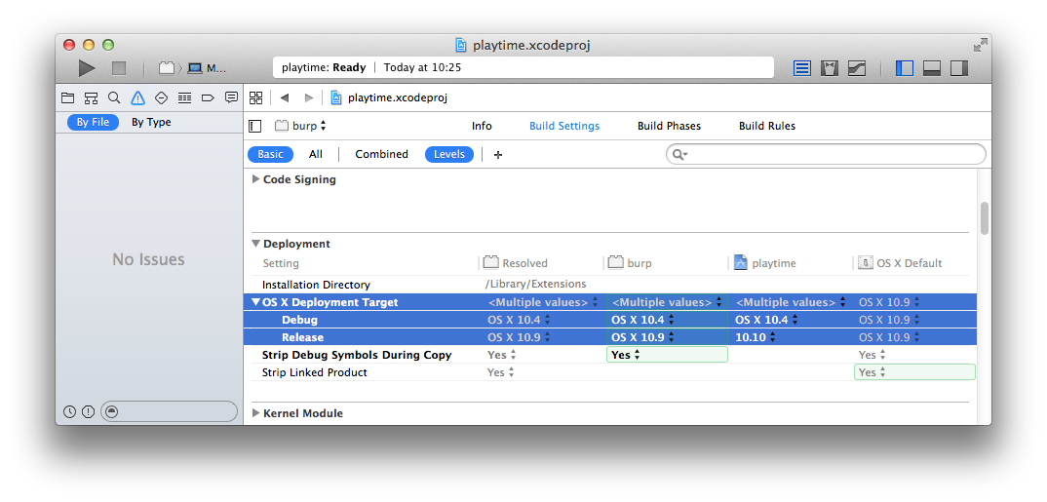Open the scheme selector folder icon

pyautogui.click(x=167, y=68)
